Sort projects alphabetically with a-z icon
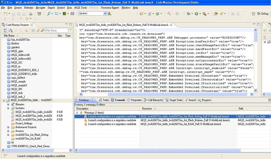 click(11, 30)
